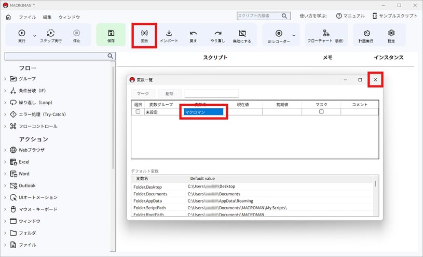Open the マニュアル help link
Screen dimensions: 423x257
point(350,16)
